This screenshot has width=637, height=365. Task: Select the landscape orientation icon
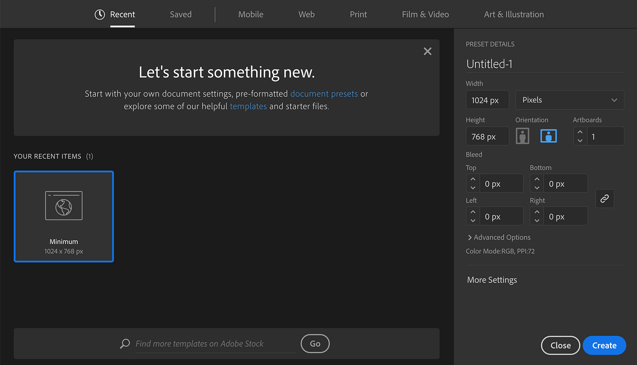tap(548, 136)
